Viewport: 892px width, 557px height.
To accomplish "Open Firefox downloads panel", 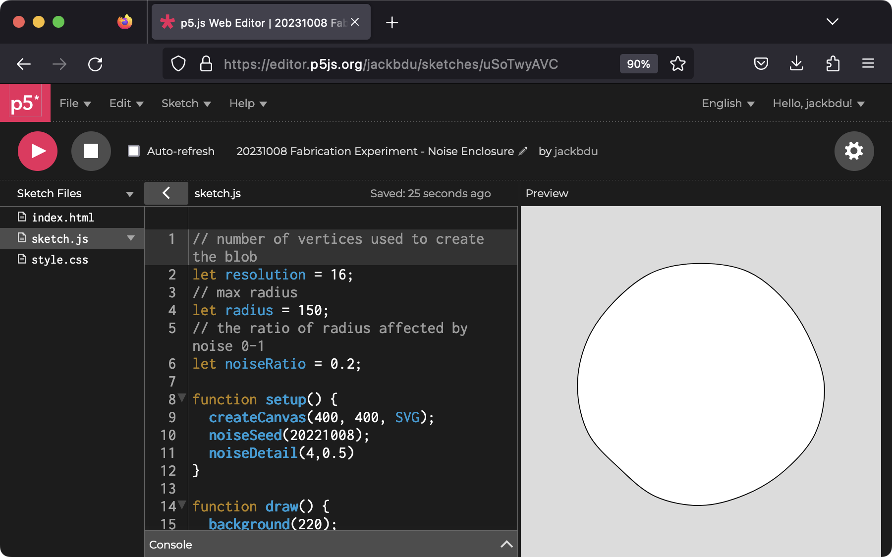I will click(x=796, y=64).
